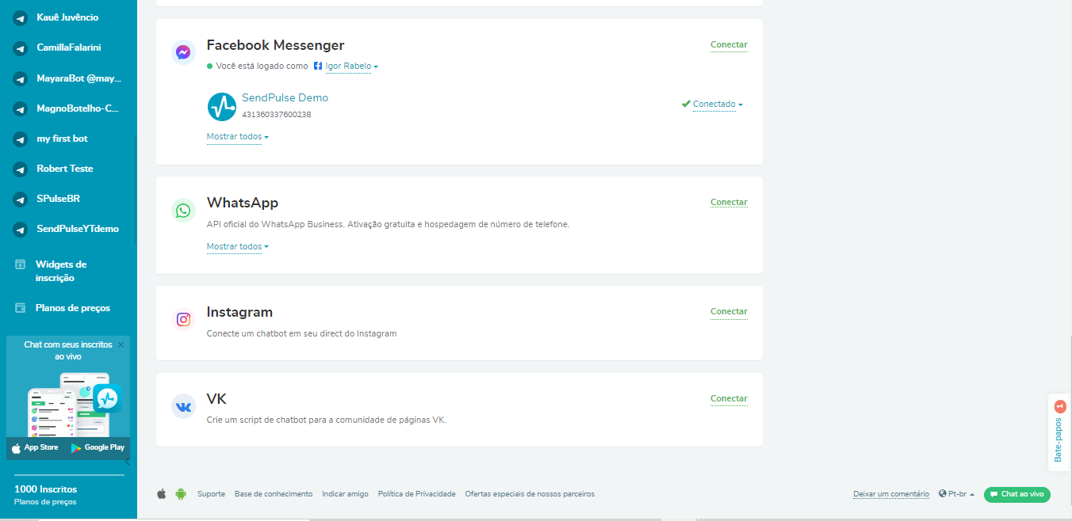Open the Apple app icon in footer
The width and height of the screenshot is (1072, 521).
pos(162,494)
